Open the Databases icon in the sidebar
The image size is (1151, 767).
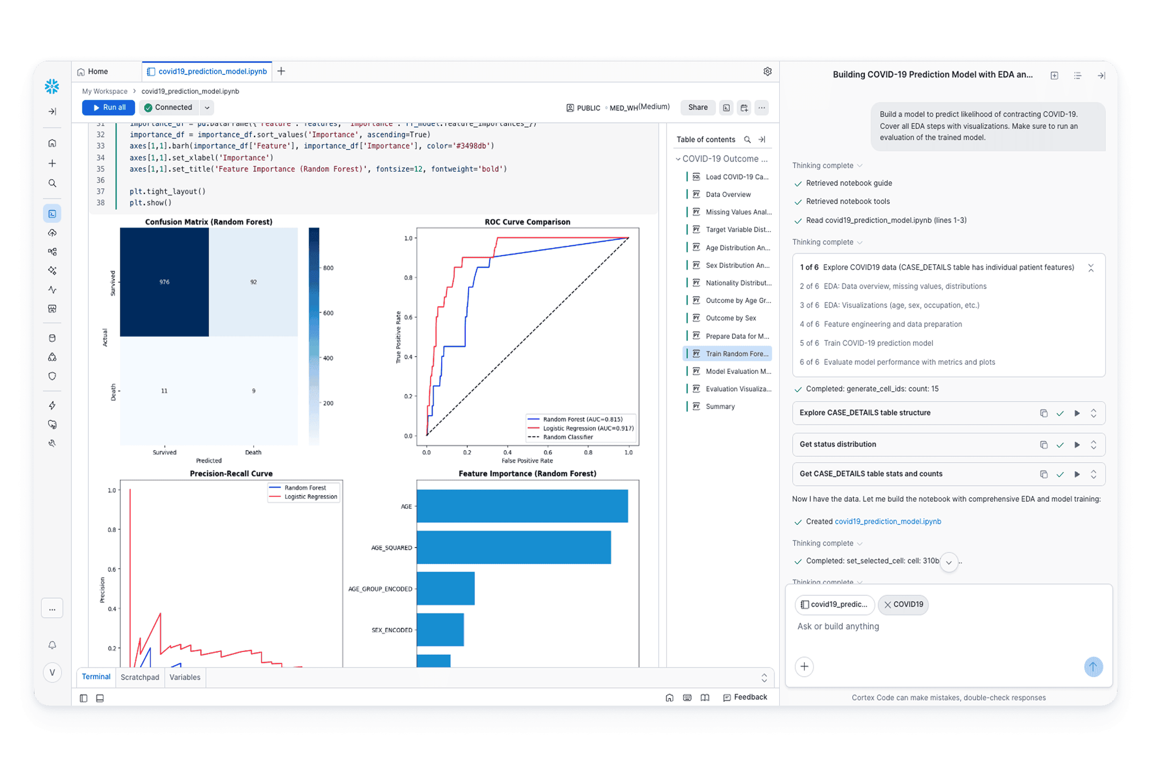[x=52, y=337]
